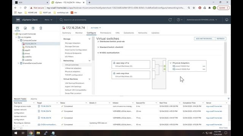Image resolution: width=243 pixels, height=136 pixels.
Task: Go back in browser history
Action: pyautogui.click(x=15, y=8)
